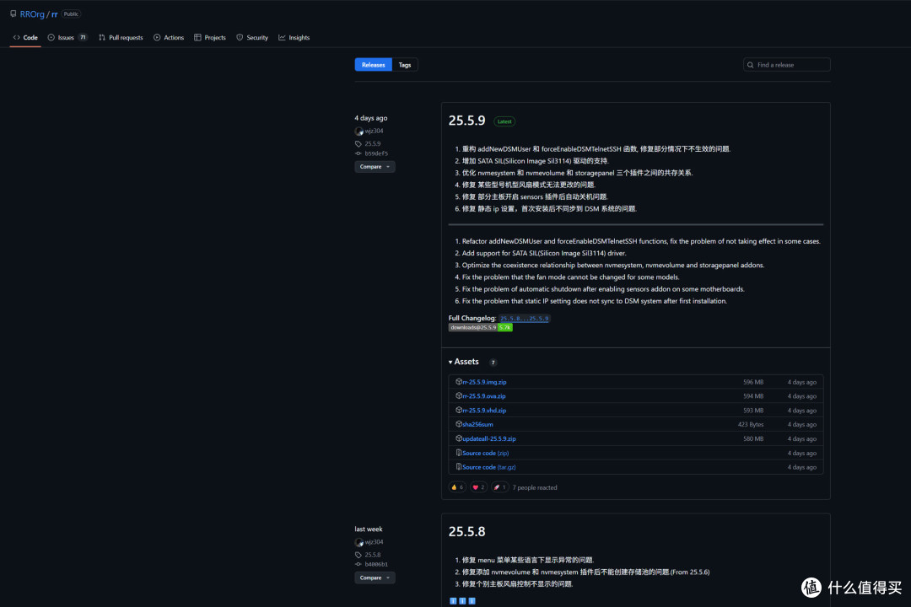Image resolution: width=911 pixels, height=607 pixels.
Task: Open the Pull requests tab
Action: click(121, 37)
